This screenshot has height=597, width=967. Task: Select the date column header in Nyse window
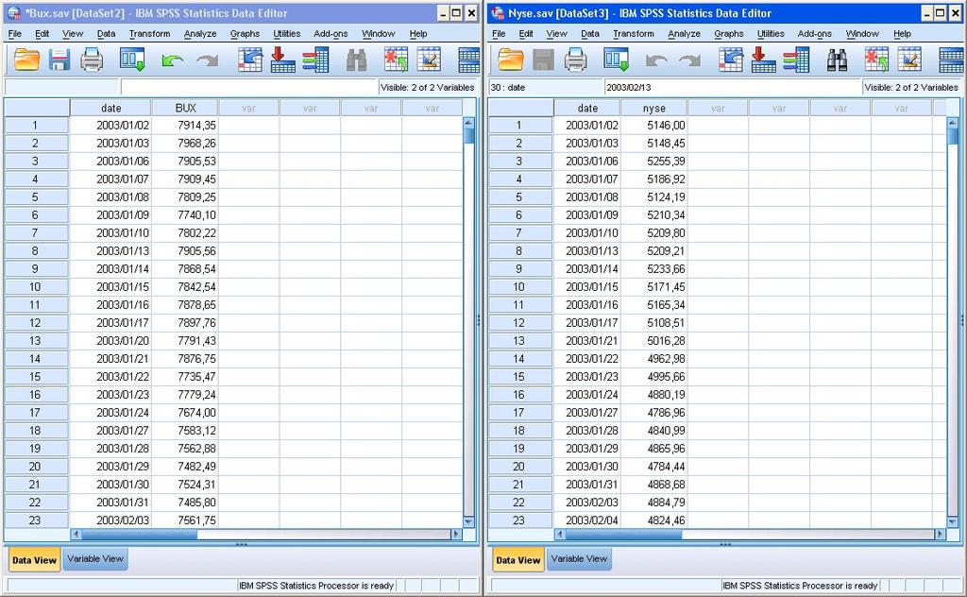[587, 108]
